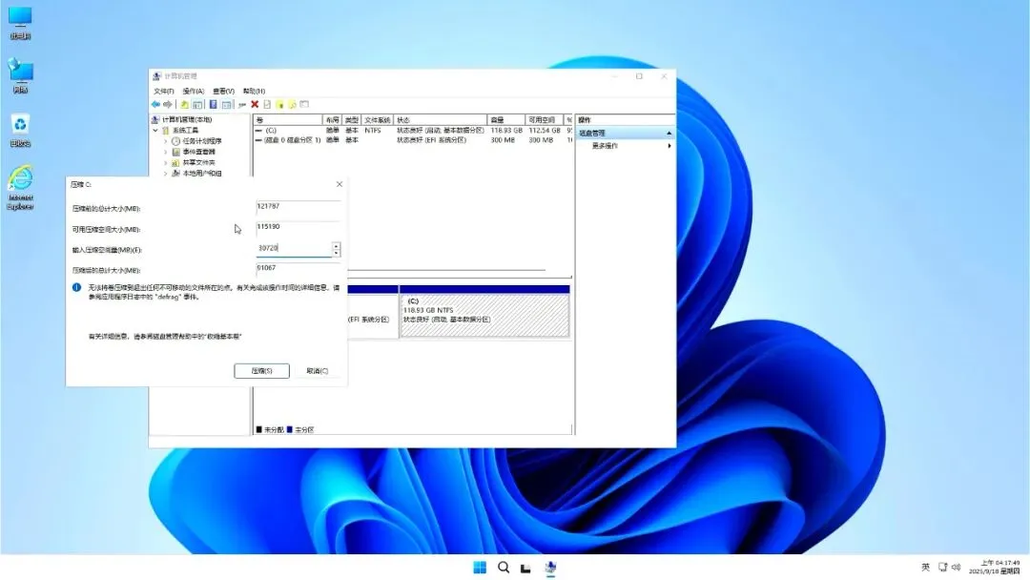Open the Recycle Bin desktop icon
The height and width of the screenshot is (580, 1030).
pos(20,130)
